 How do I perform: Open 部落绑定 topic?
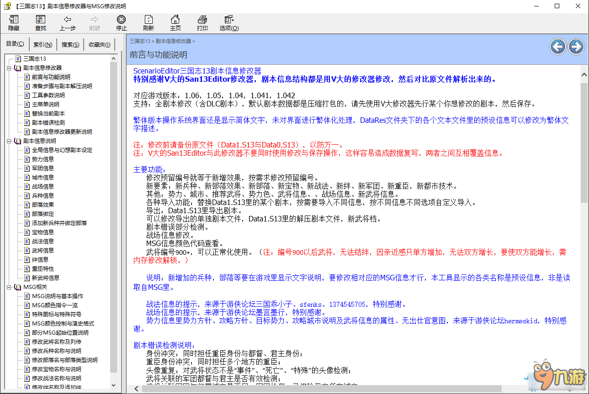[43, 214]
